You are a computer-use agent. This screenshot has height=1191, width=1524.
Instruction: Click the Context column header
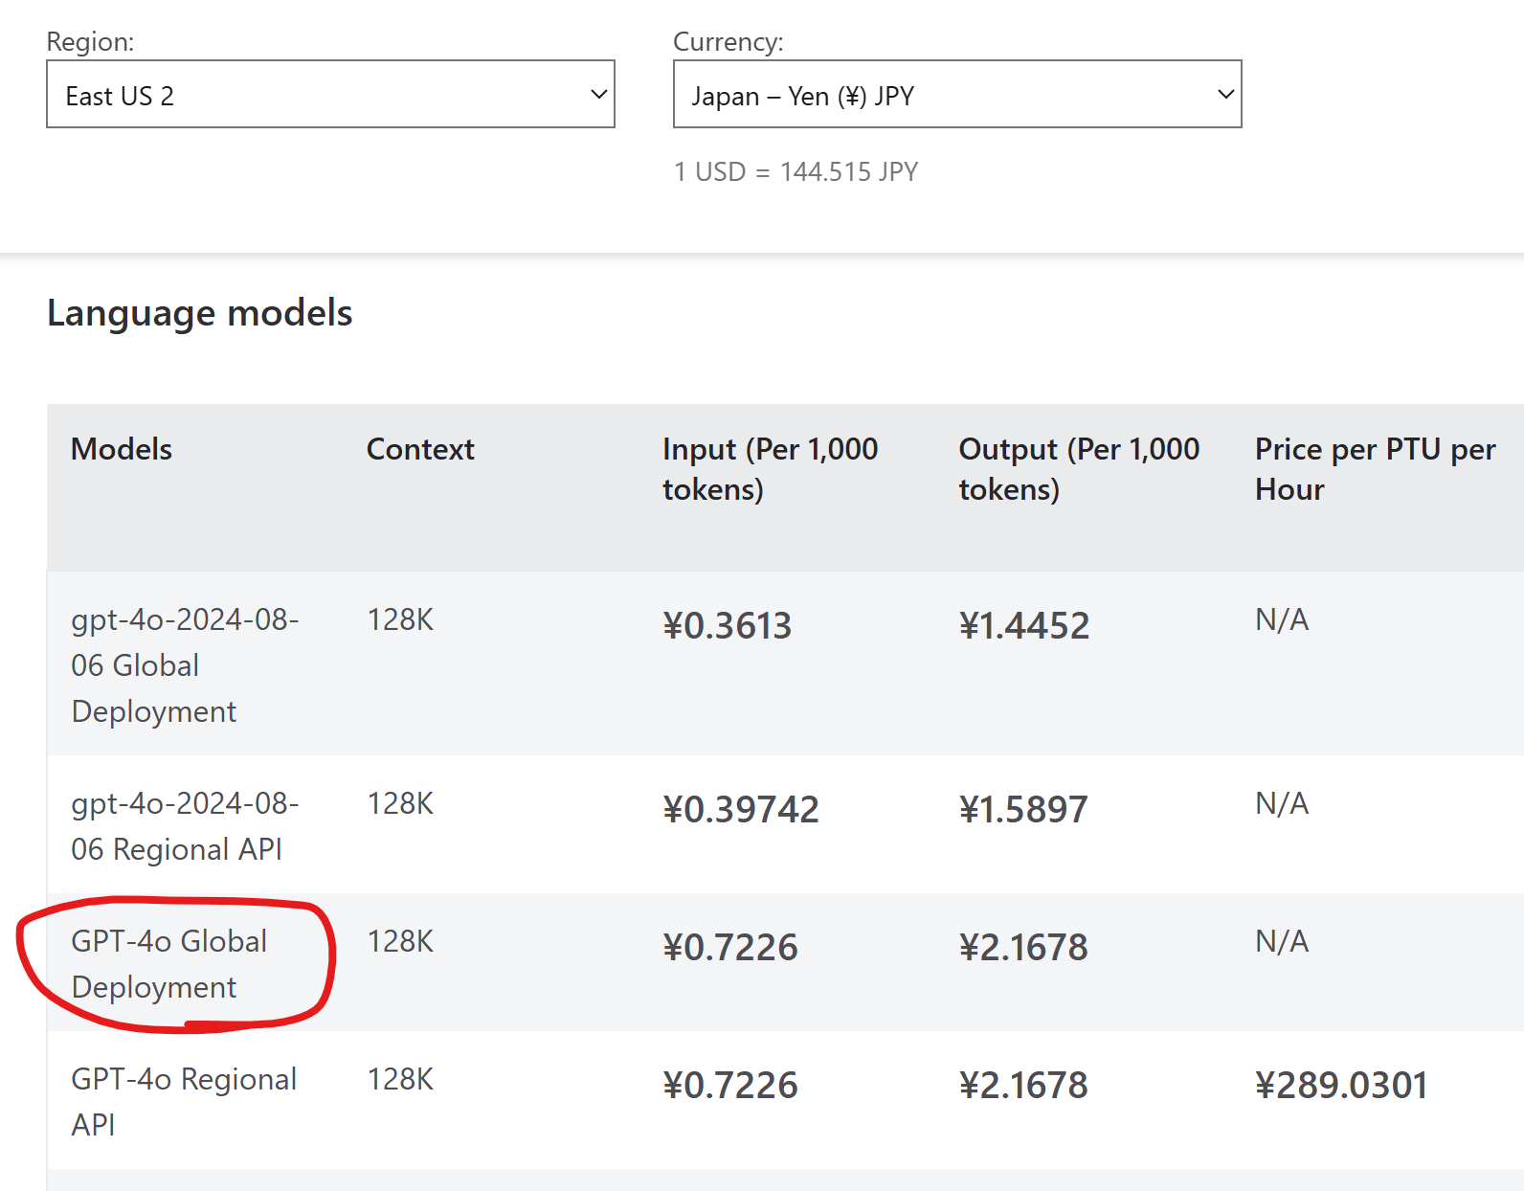point(420,449)
